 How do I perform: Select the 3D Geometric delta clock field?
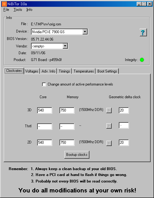tap(124, 110)
